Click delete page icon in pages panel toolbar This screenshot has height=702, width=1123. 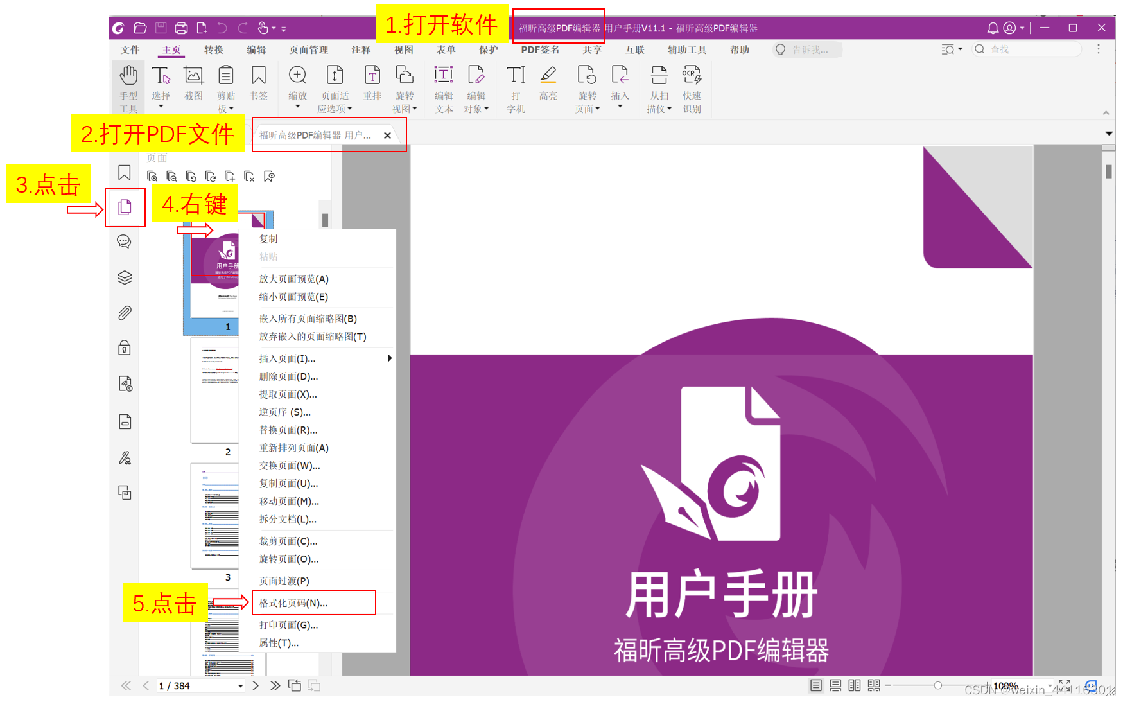coord(249,176)
